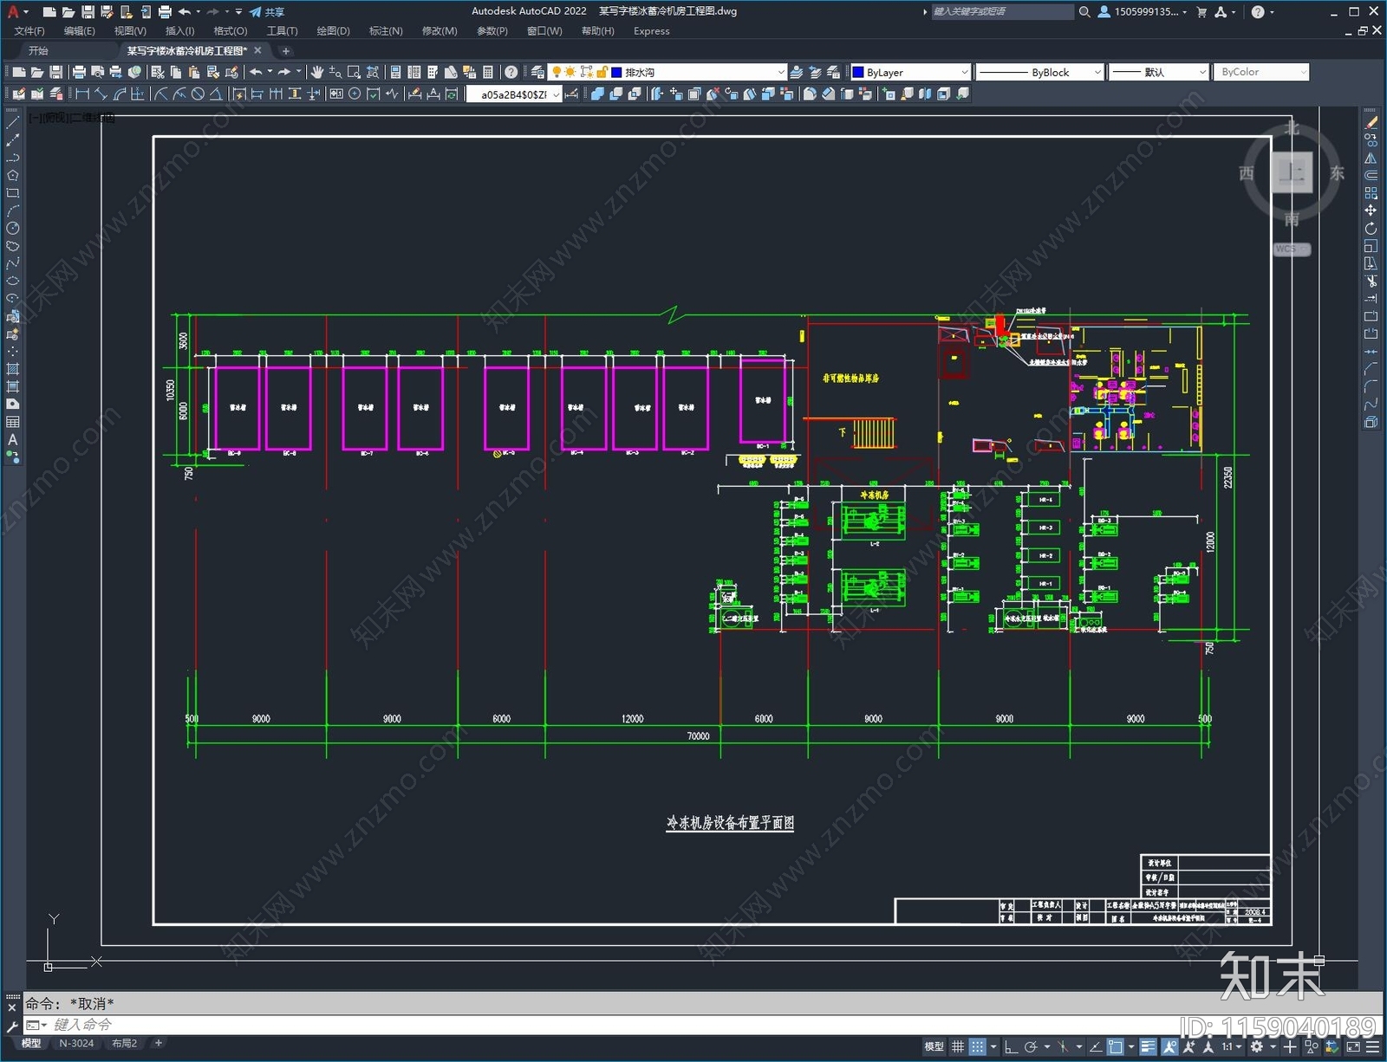Image resolution: width=1387 pixels, height=1062 pixels.
Task: Select the Linear dimension tool
Action: [82, 94]
